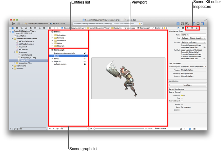This screenshot has width=221, height=151.
Task: Open the Object library cube icon
Action: click(190, 129)
